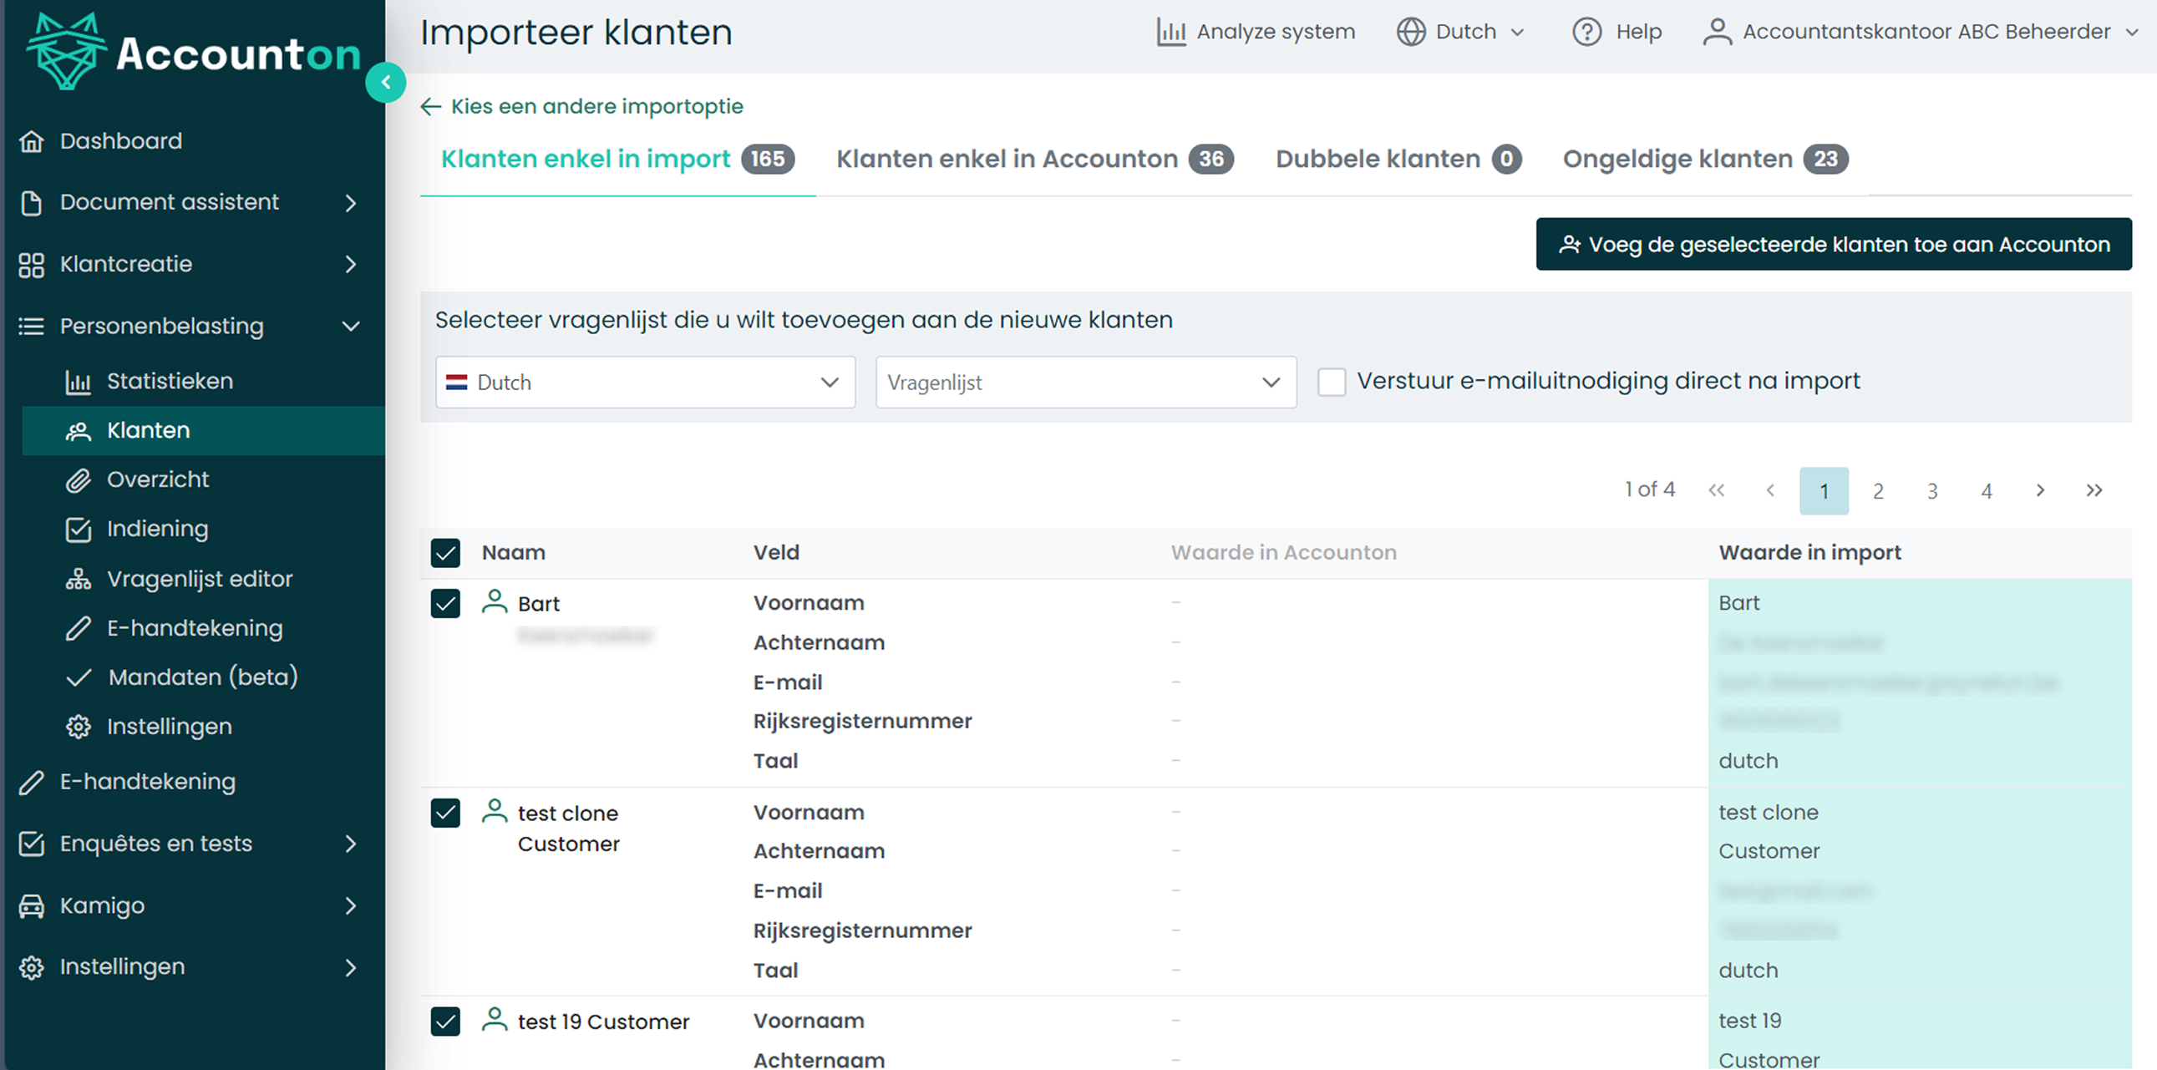Click the Analyze system chart icon

(1170, 32)
